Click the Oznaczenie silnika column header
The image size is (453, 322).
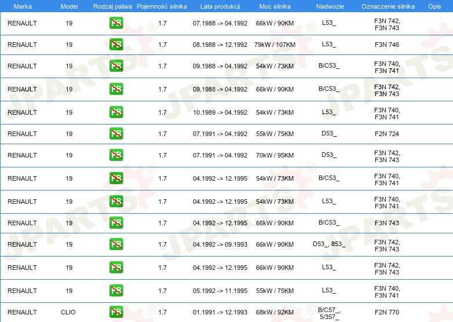(388, 6)
